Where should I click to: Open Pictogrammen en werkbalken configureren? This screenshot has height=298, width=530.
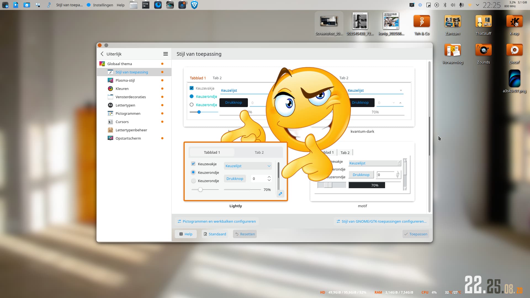coord(217,221)
